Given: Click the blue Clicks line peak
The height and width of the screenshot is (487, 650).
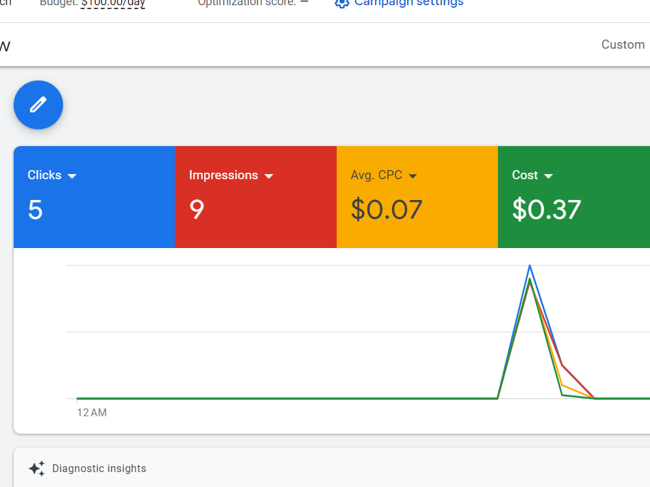Looking at the screenshot, I should tap(530, 265).
